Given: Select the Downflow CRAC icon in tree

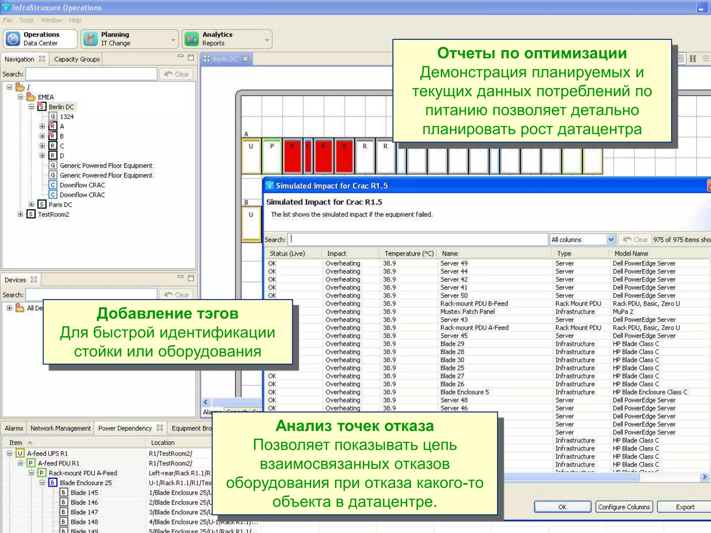Looking at the screenshot, I should pos(53,185).
